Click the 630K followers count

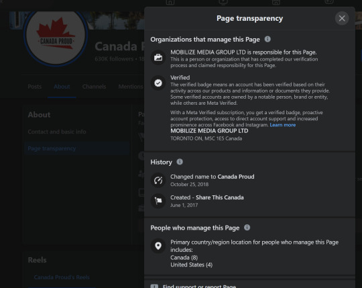coord(114,59)
